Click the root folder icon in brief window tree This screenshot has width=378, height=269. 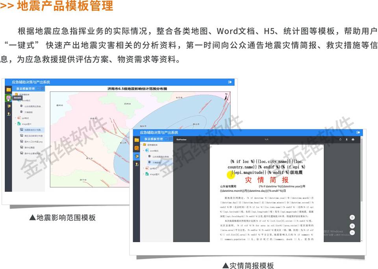pyautogui.click(x=145, y=145)
